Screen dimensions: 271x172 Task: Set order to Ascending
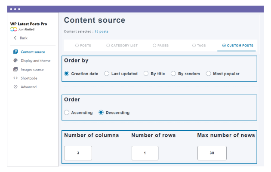point(67,113)
